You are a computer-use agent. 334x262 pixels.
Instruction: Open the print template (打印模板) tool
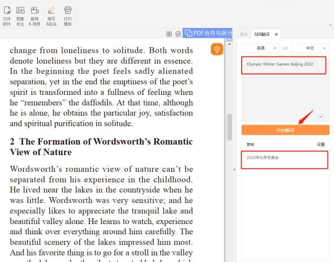pos(68,16)
